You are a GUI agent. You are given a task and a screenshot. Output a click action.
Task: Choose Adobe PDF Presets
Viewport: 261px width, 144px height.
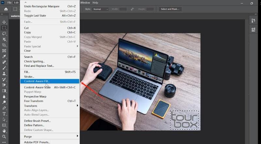[x=50, y=142]
